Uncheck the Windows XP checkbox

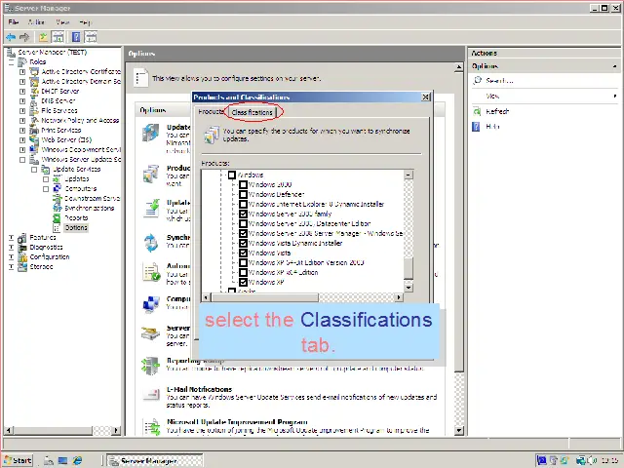click(x=243, y=282)
